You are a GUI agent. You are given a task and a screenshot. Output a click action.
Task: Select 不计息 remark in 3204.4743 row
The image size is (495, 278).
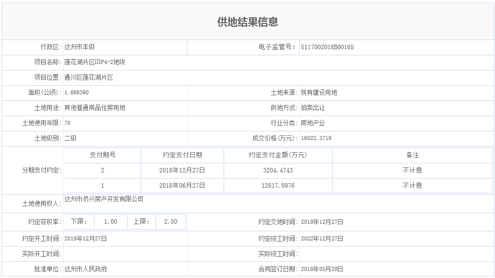click(x=412, y=170)
